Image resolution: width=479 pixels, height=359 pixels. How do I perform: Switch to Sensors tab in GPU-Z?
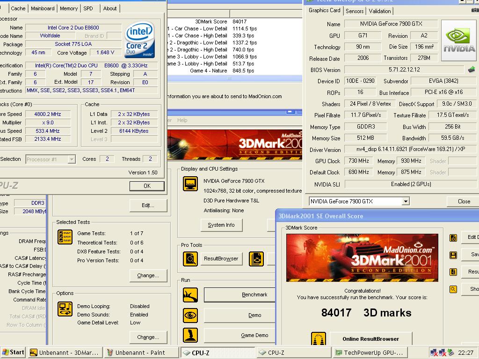point(355,11)
